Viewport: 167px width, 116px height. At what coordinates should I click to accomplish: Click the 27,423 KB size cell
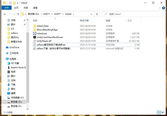[x=134, y=41]
